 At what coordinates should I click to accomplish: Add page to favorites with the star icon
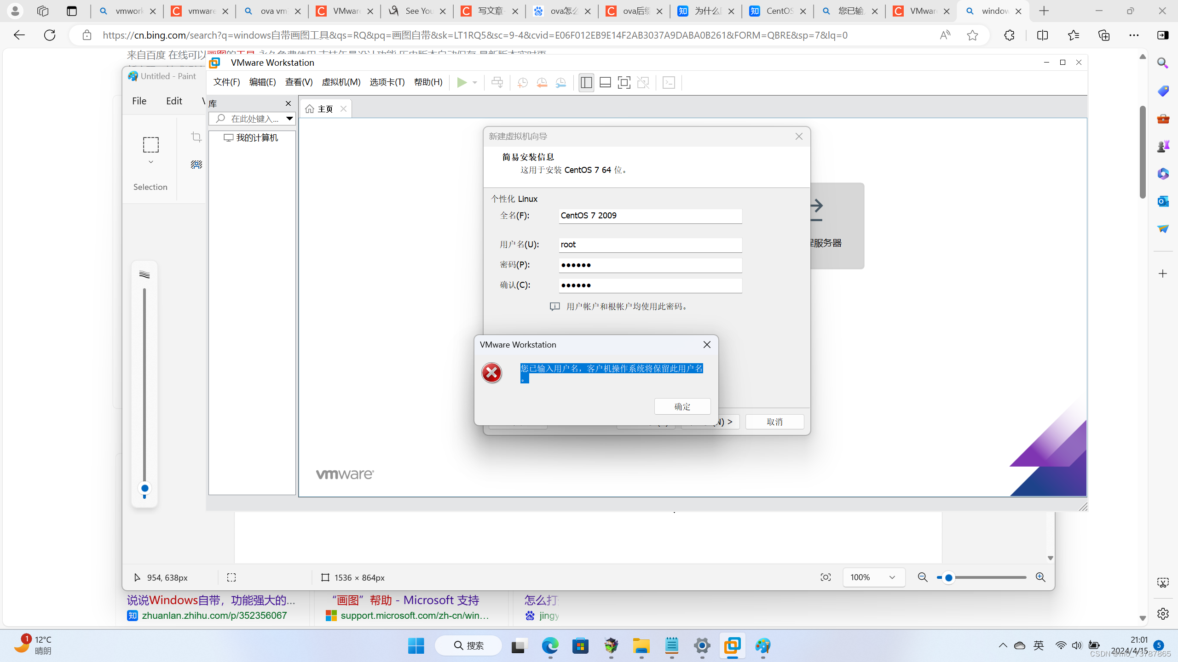point(972,35)
